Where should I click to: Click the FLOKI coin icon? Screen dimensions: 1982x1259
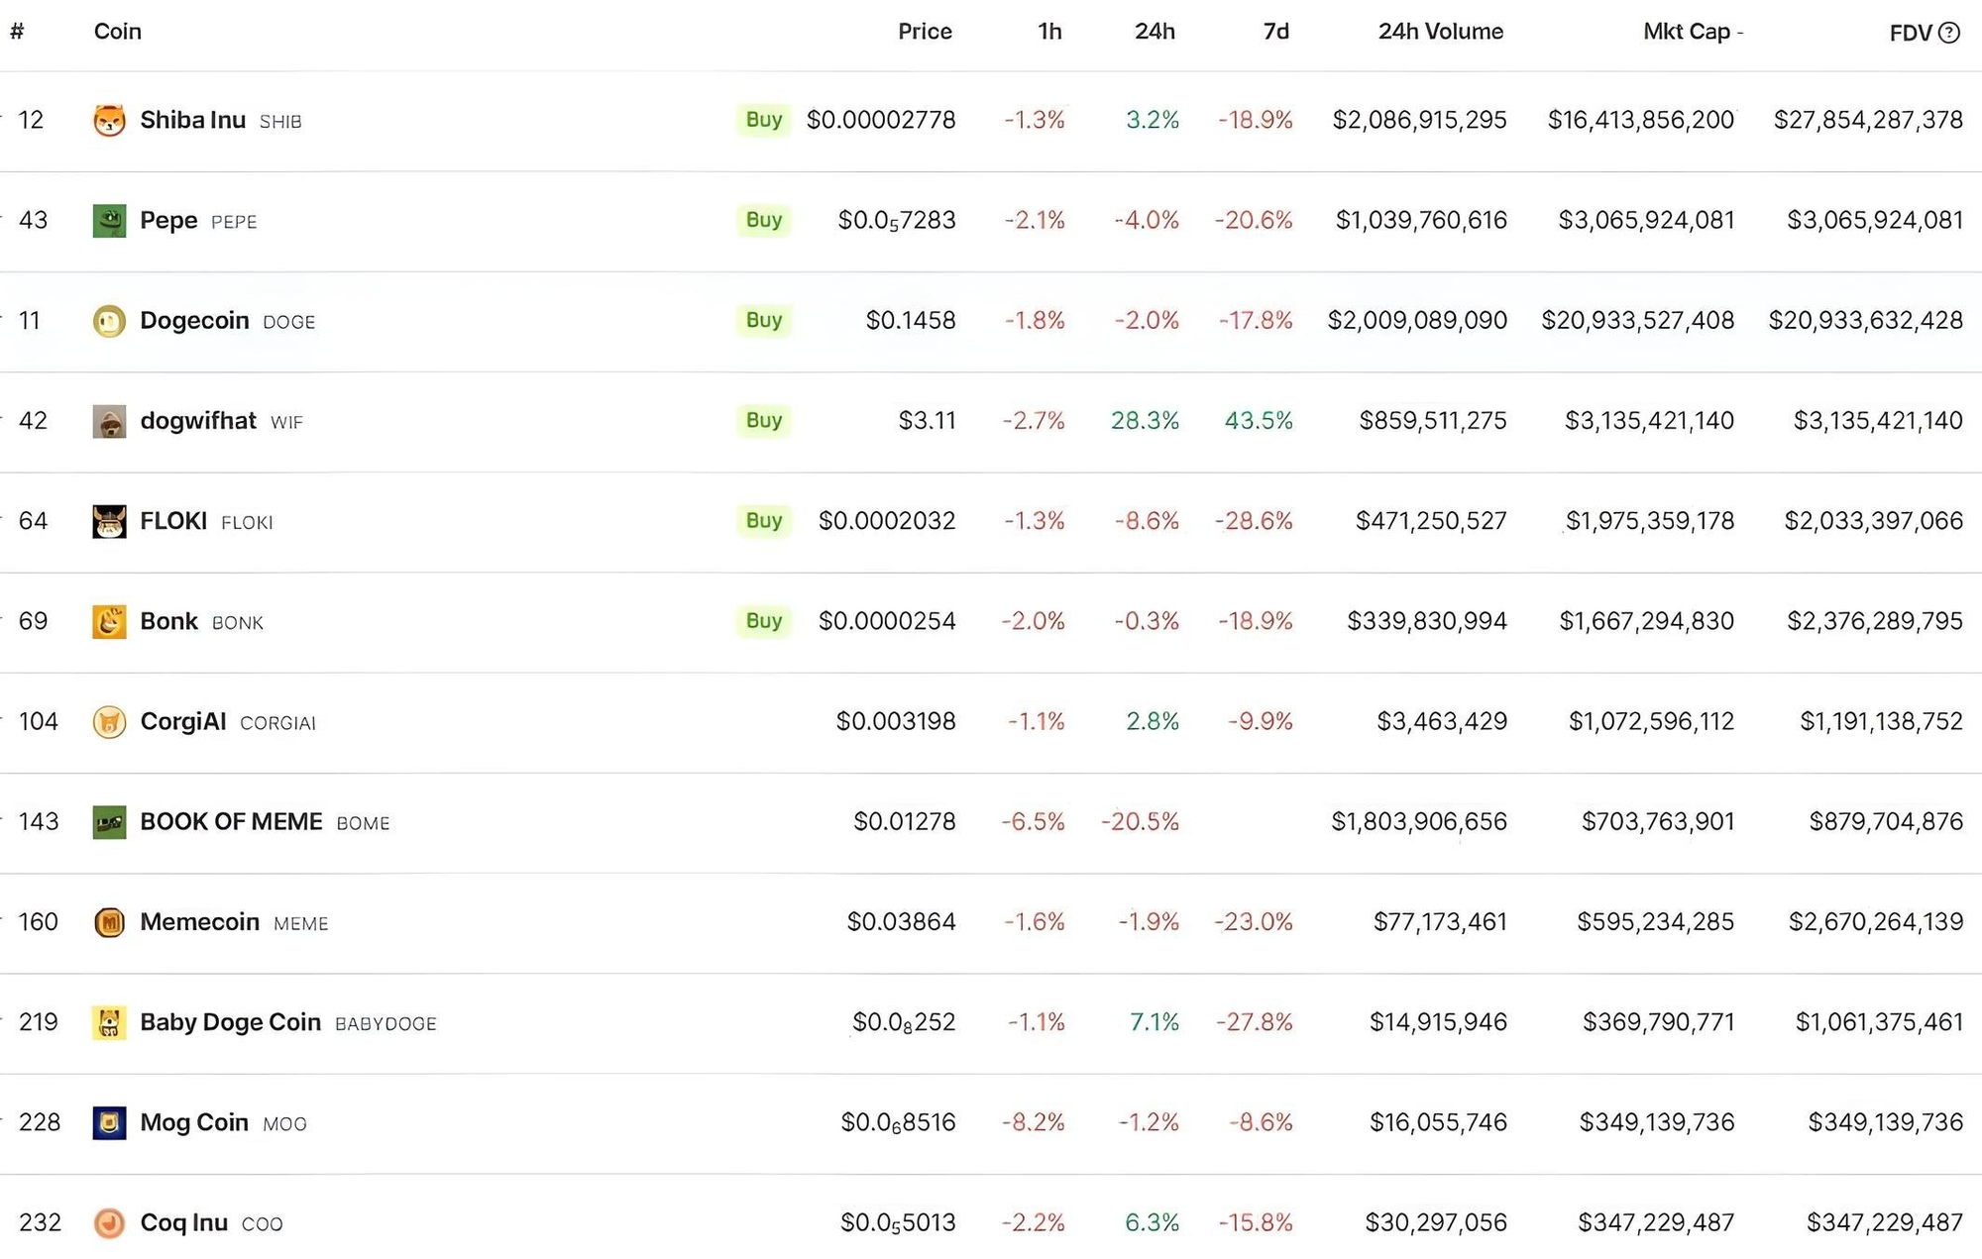click(109, 521)
